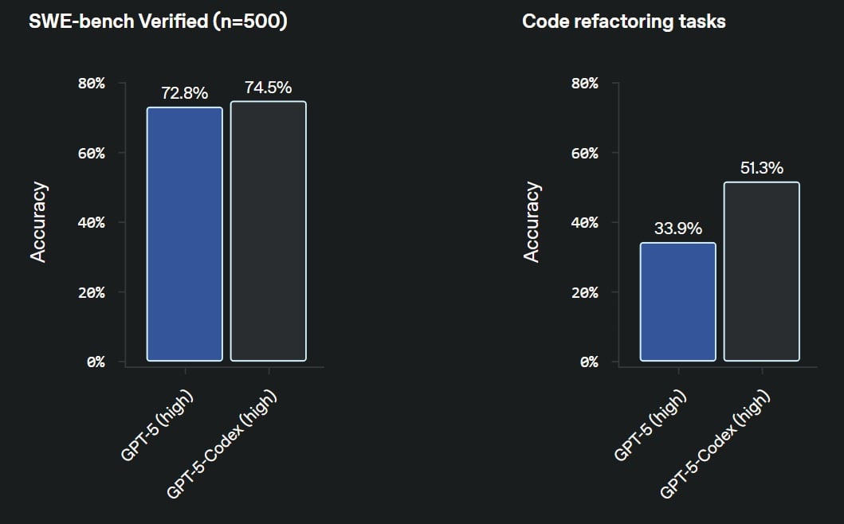
Task: Click the left chart's GPT-5 (high) axis label
Action: [156, 425]
